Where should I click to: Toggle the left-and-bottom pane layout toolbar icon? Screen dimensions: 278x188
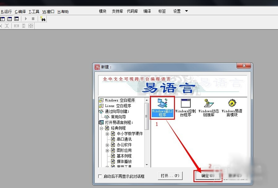coord(16,19)
